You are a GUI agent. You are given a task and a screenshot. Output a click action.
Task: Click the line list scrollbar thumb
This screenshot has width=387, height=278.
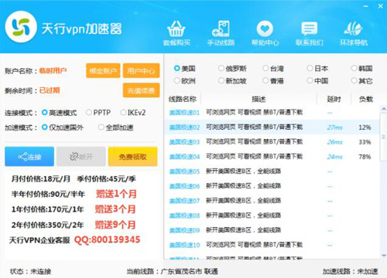384,137
